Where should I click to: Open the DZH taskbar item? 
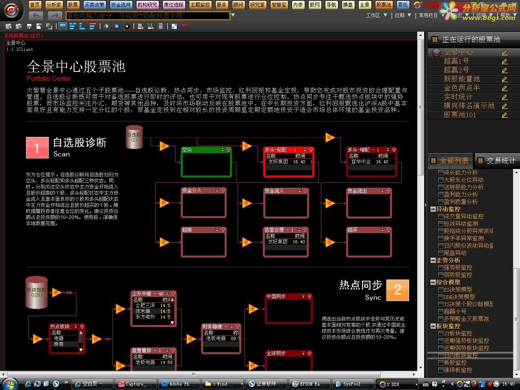click(397, 384)
